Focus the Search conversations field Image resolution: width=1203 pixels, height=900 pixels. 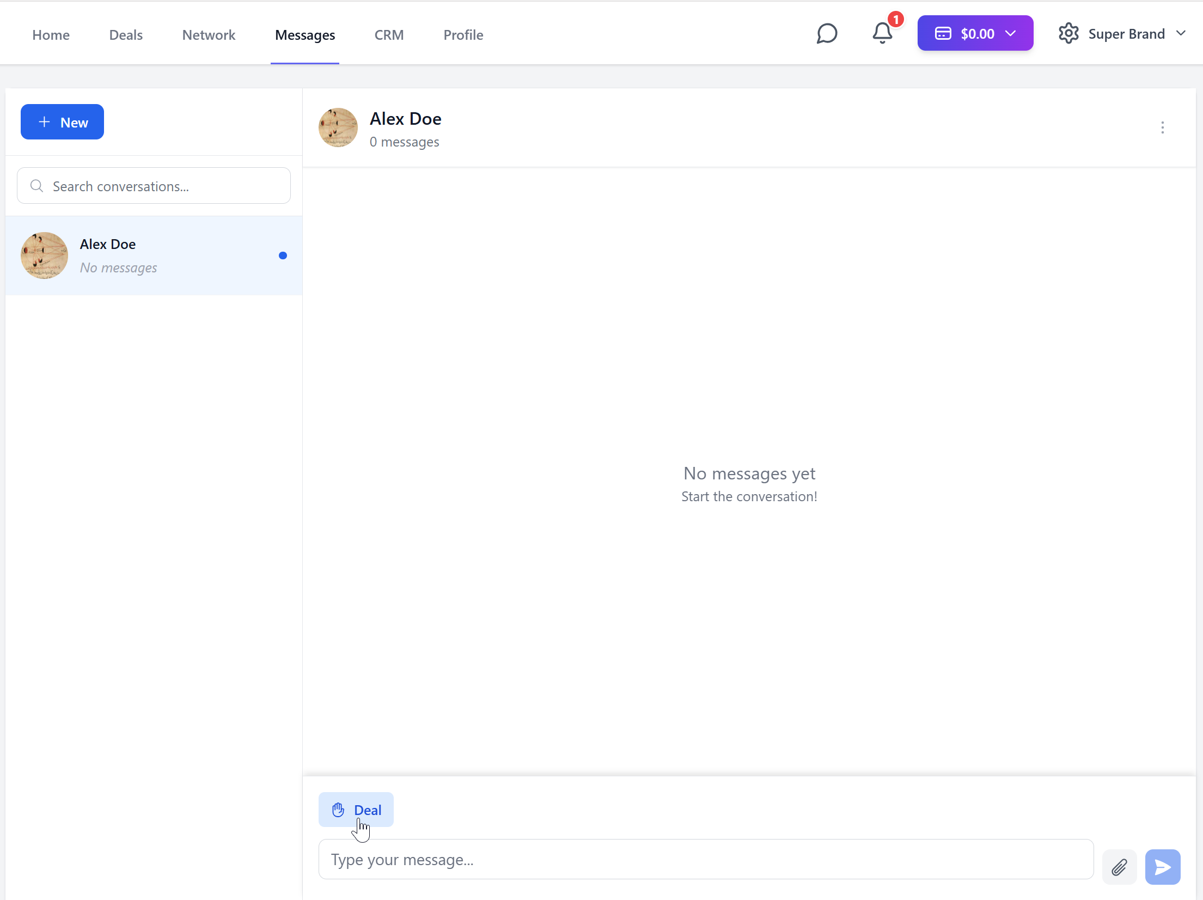[x=154, y=186]
